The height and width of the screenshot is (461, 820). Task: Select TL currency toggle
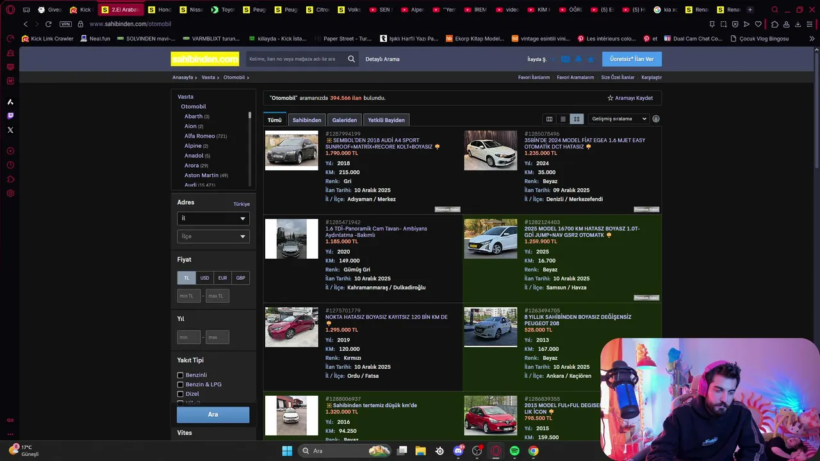tap(186, 278)
